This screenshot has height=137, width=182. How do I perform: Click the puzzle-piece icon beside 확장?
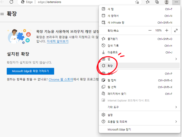click(x=103, y=66)
